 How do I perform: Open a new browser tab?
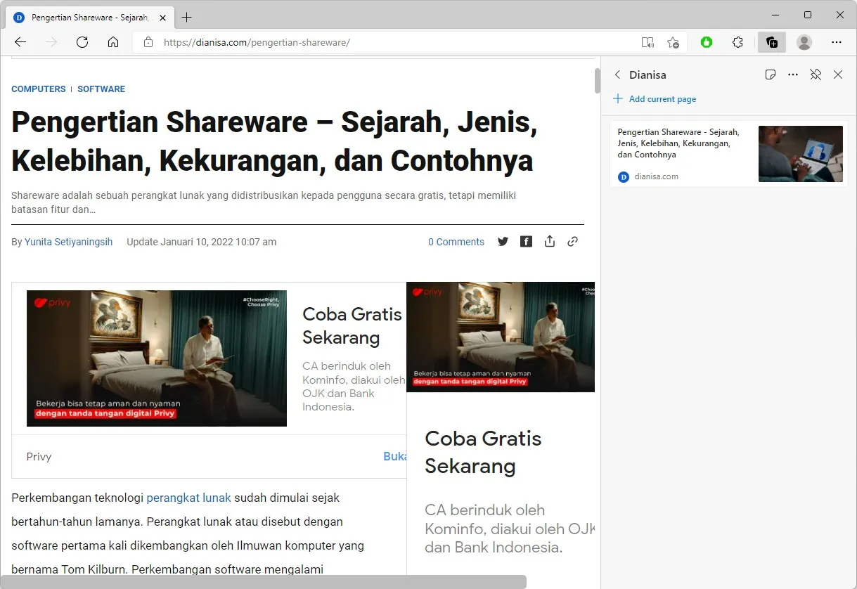(187, 18)
